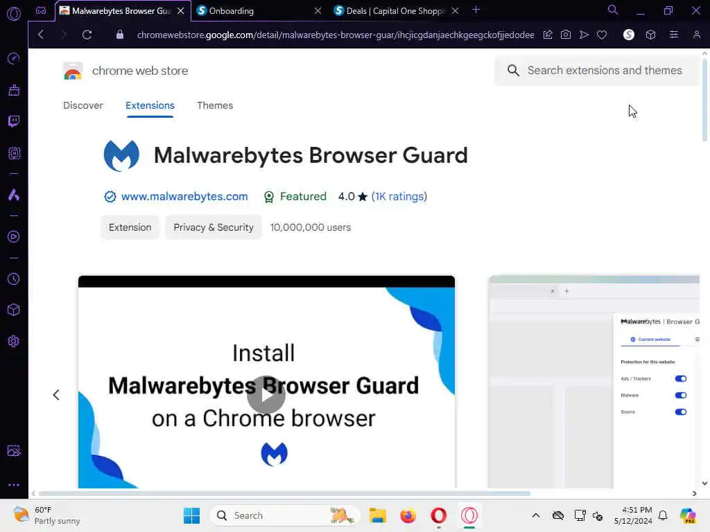The image size is (710, 532).
Task: Open the weather widget showing 60°F
Action: (x=46, y=515)
